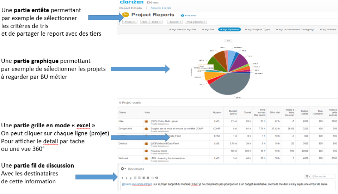The height and width of the screenshot is (194, 338).
Task: Align discussion text right
Action: pyautogui.click(x=148, y=178)
